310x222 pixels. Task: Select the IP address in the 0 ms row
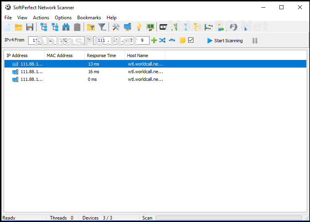pos(32,80)
